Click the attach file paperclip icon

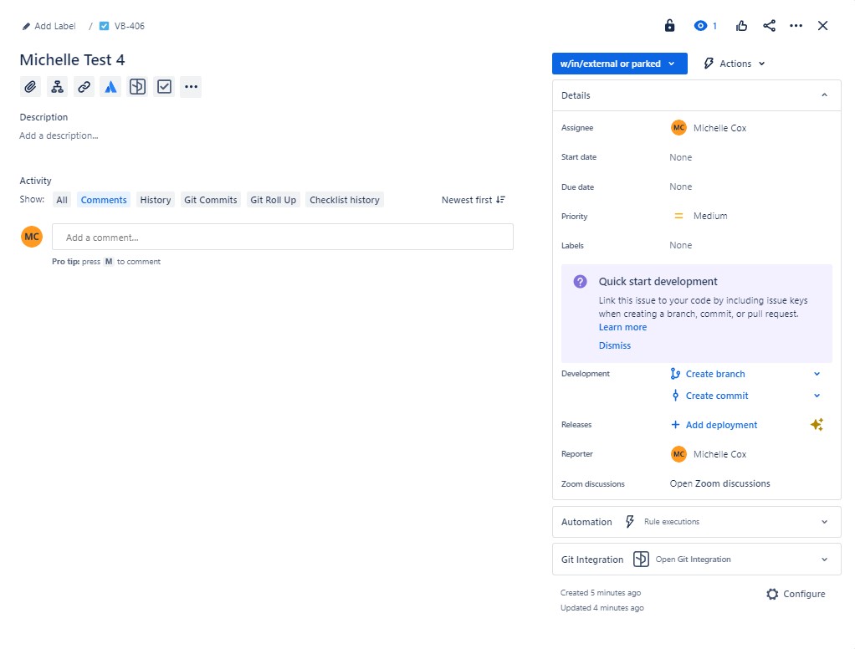30,87
